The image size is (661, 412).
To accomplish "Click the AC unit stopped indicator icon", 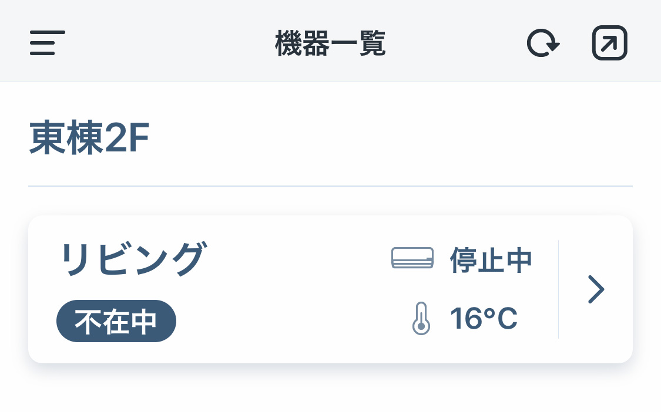I will (412, 258).
